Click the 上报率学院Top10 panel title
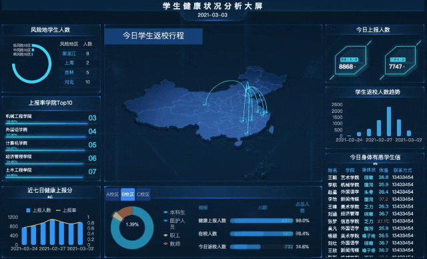This screenshot has height=259, width=427. 51,103
